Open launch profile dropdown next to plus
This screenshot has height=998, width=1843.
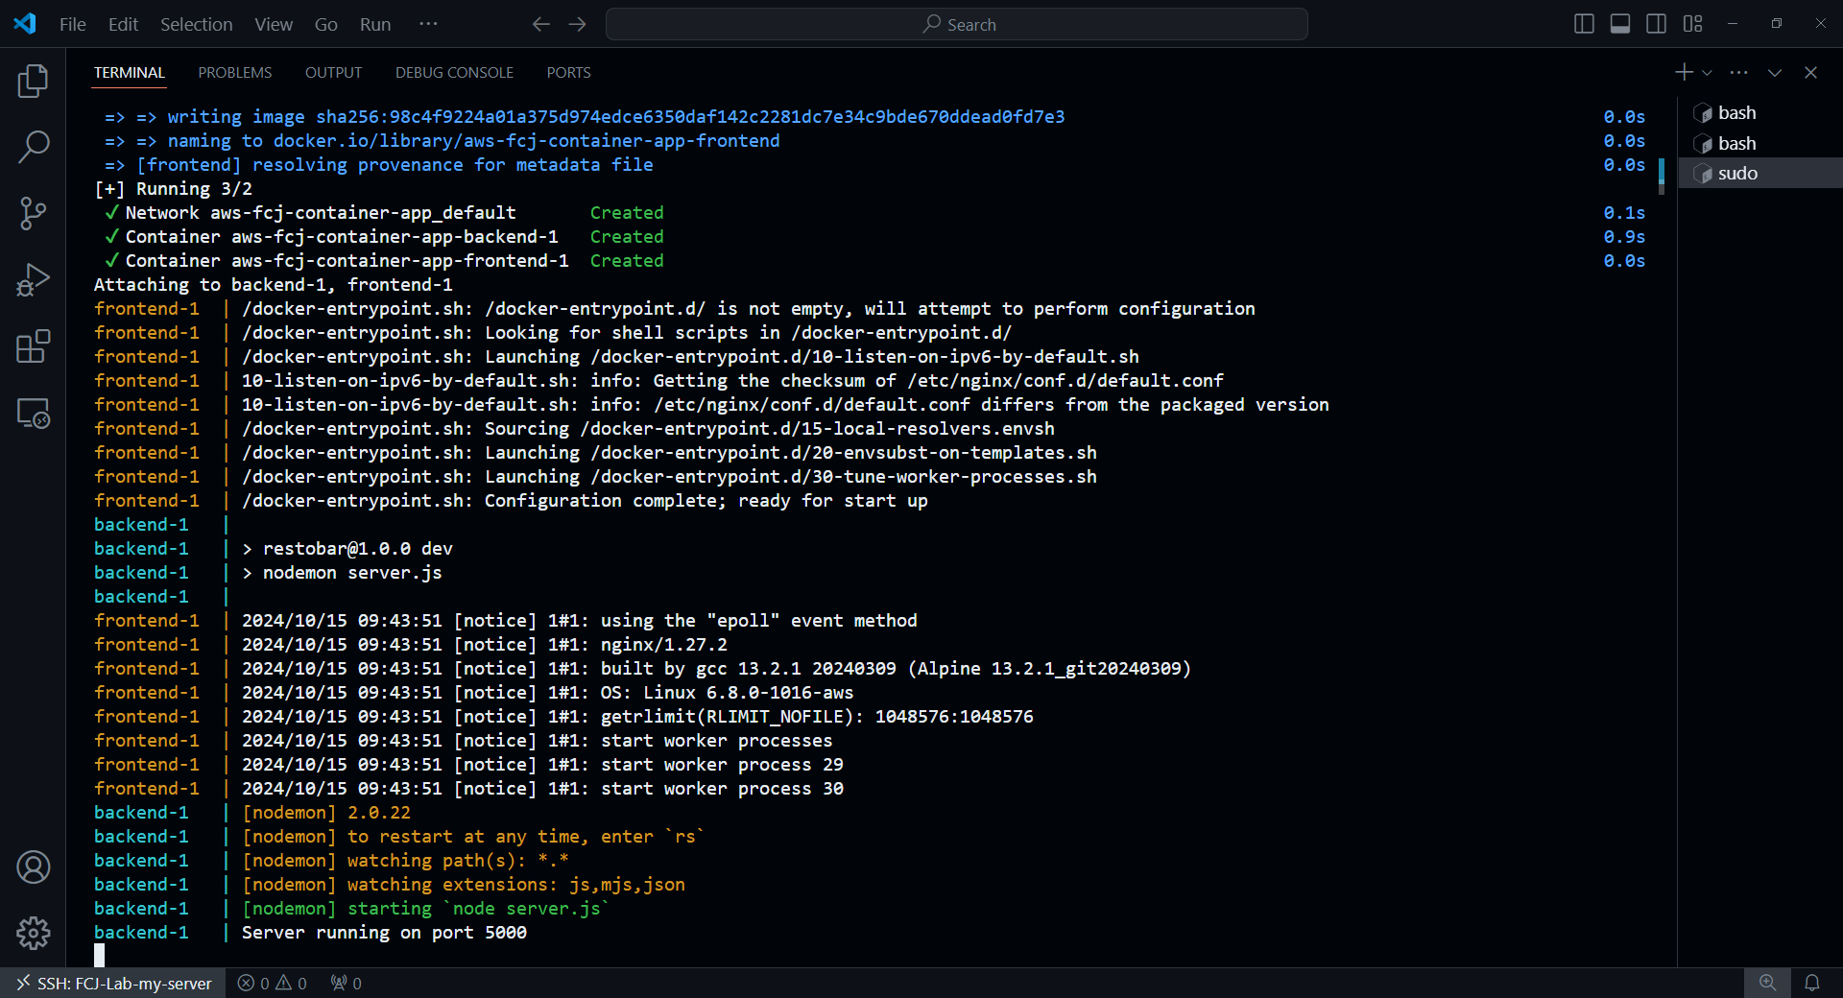(x=1707, y=73)
